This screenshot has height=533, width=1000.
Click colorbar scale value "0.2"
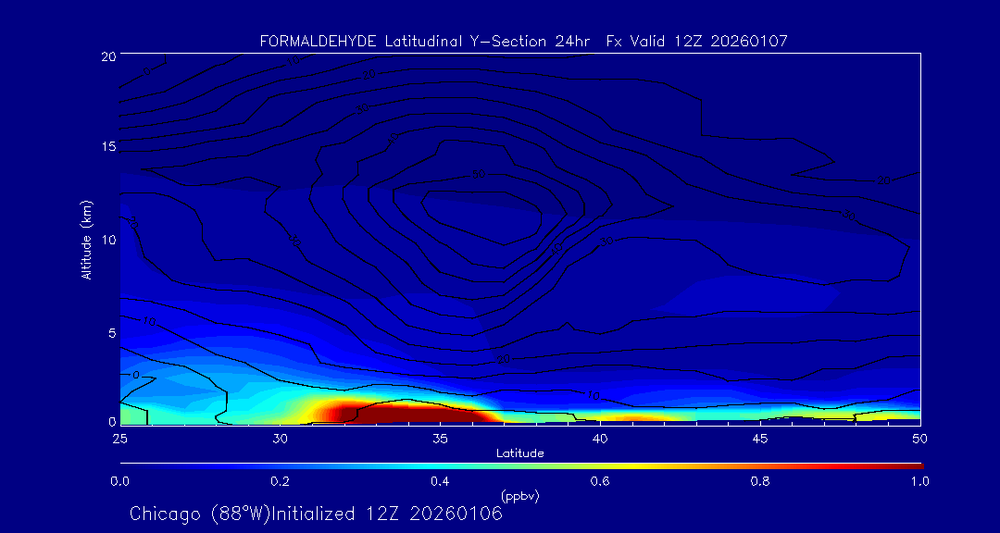[x=280, y=481]
